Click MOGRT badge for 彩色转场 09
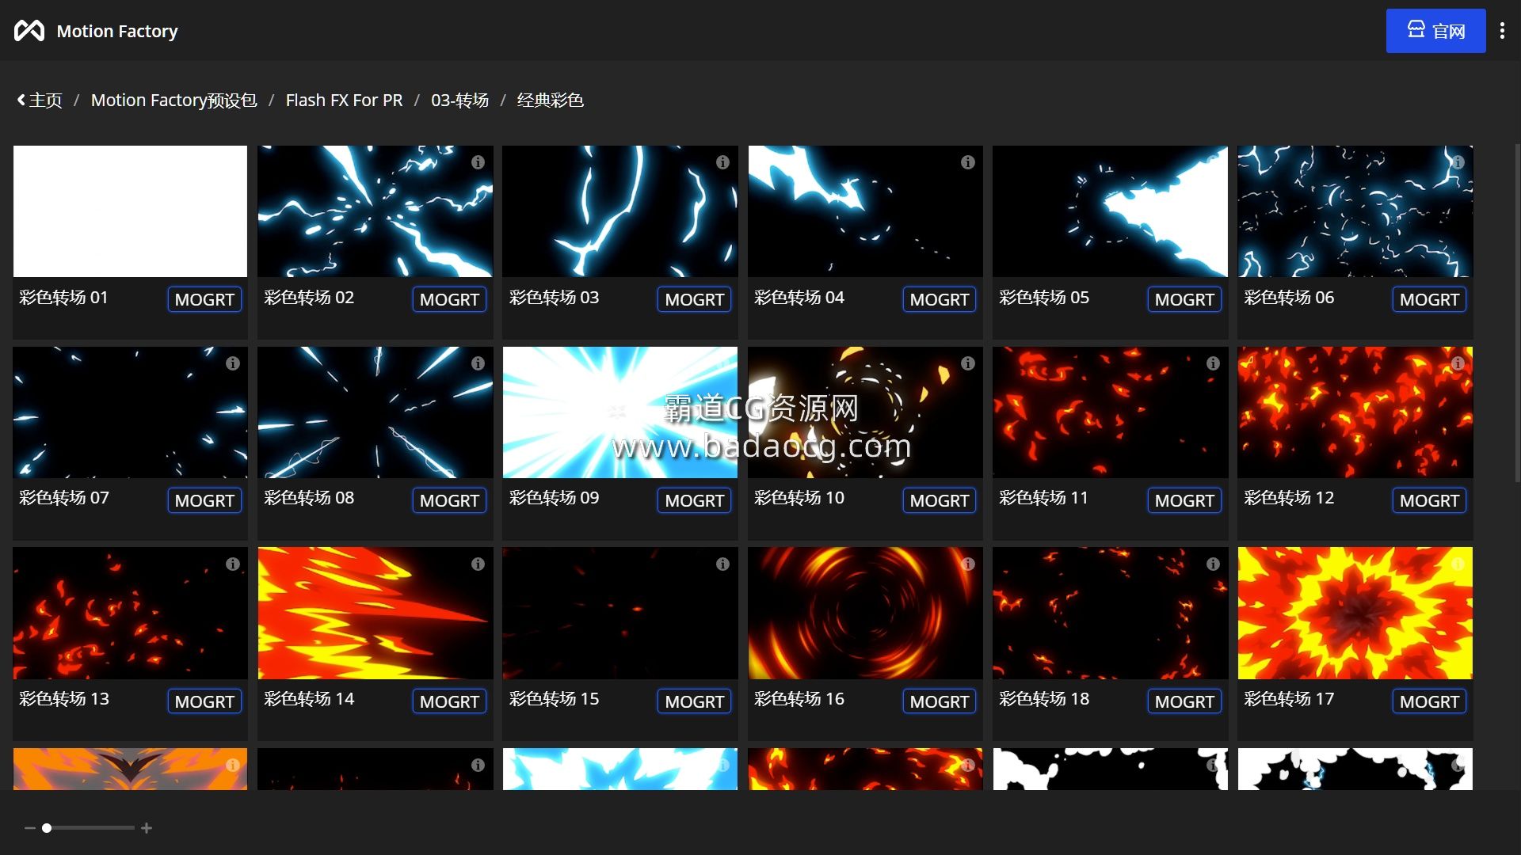 pos(694,500)
